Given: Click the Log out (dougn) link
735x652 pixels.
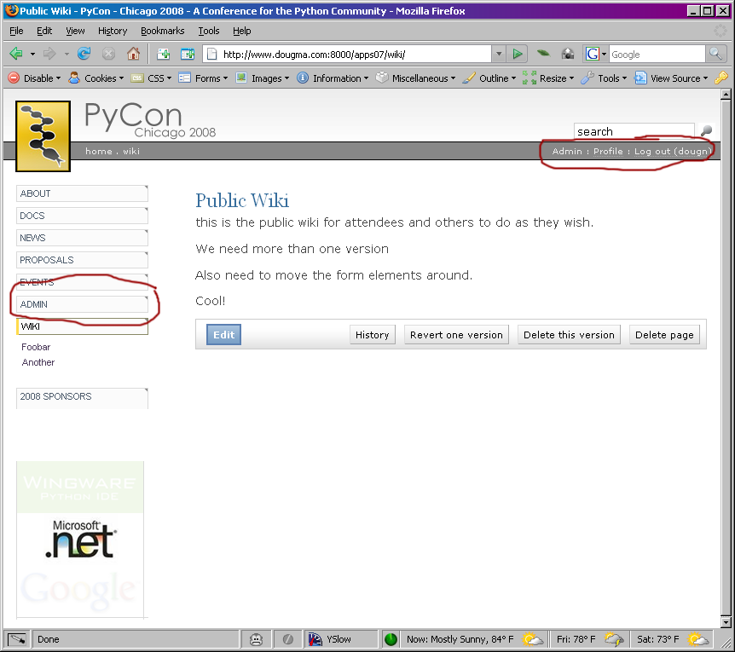Looking at the screenshot, I should [x=672, y=151].
